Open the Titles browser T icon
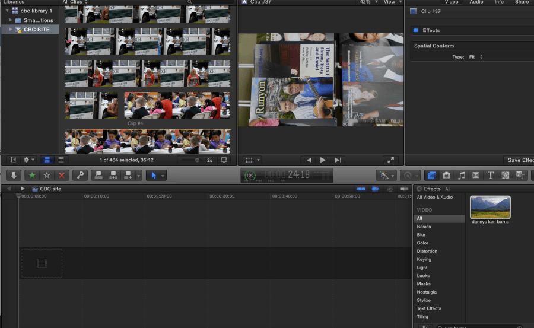 (491, 176)
